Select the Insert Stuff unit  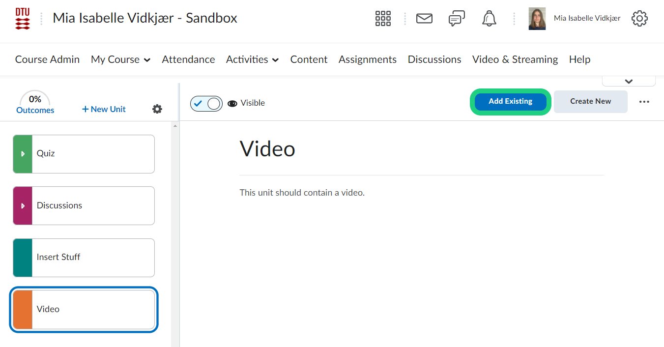(x=84, y=258)
